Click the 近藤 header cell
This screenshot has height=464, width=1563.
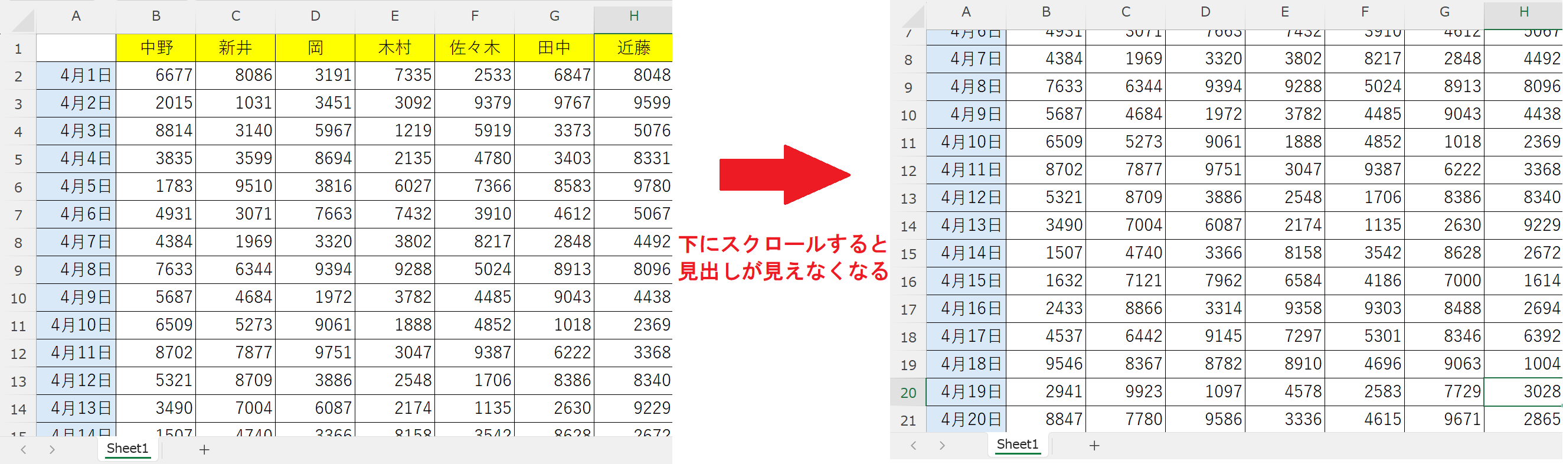(633, 48)
